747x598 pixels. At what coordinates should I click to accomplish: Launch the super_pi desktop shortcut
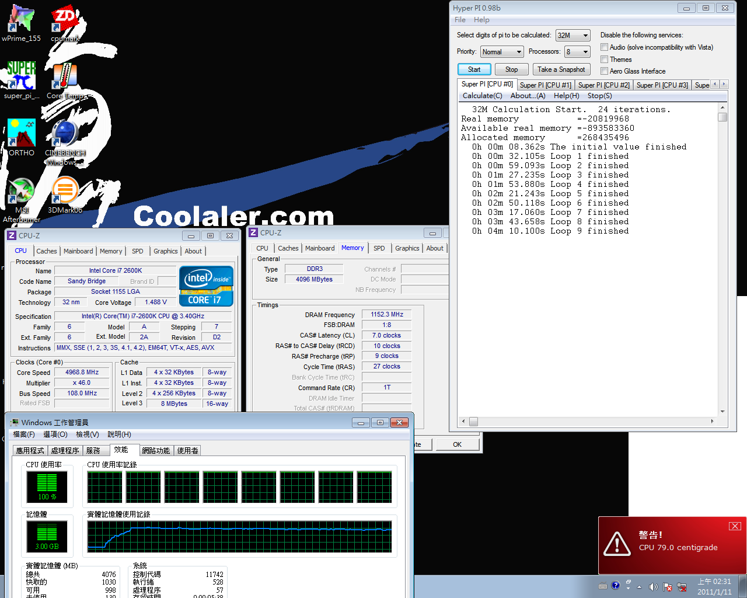(22, 81)
